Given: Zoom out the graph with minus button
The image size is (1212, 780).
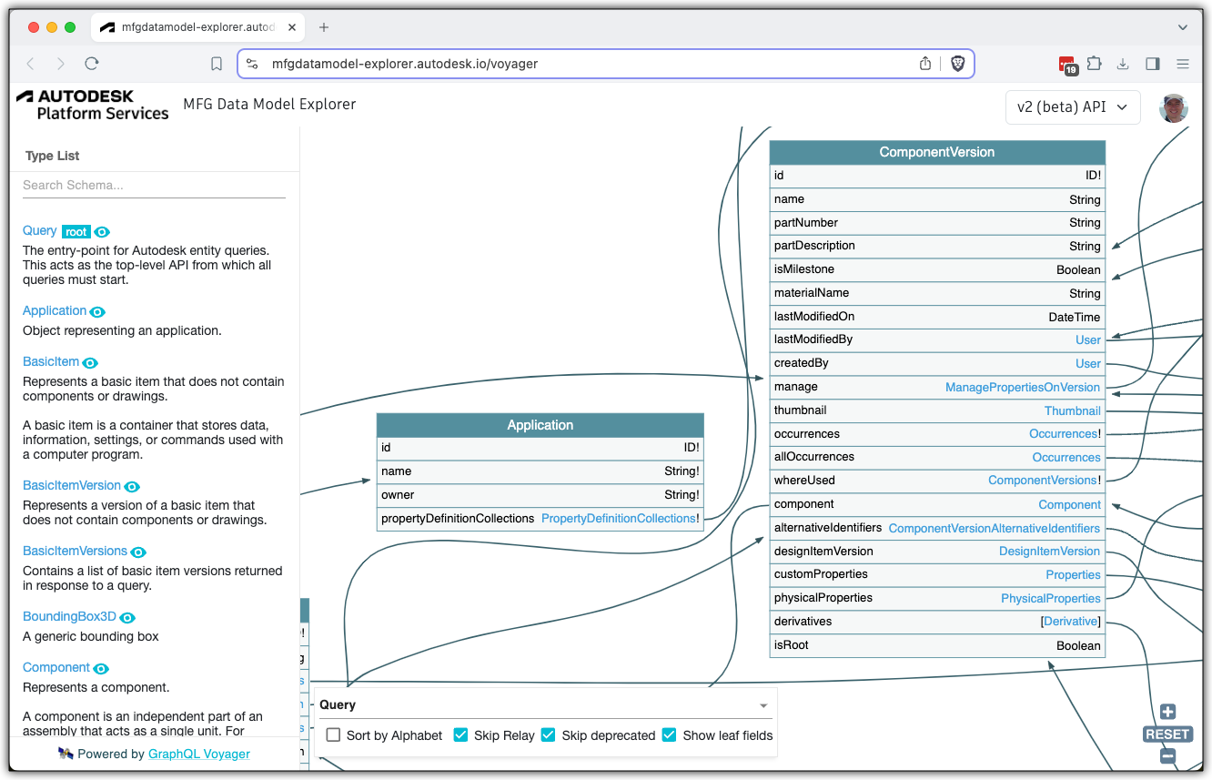Looking at the screenshot, I should click(1168, 755).
